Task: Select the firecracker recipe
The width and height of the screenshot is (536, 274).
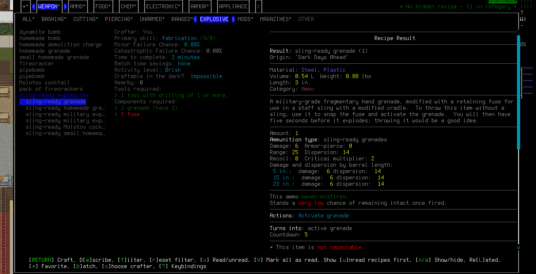Action: point(37,63)
